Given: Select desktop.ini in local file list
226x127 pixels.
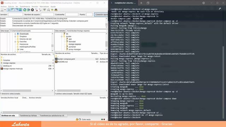Looking at the screenshot, I should (7, 66).
